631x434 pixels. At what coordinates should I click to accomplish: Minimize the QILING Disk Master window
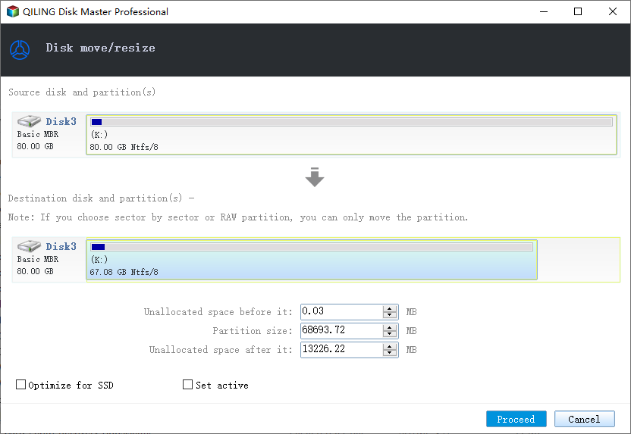pos(544,11)
